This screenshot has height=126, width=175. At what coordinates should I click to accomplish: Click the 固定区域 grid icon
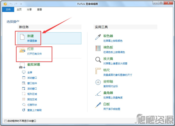coord(24,99)
